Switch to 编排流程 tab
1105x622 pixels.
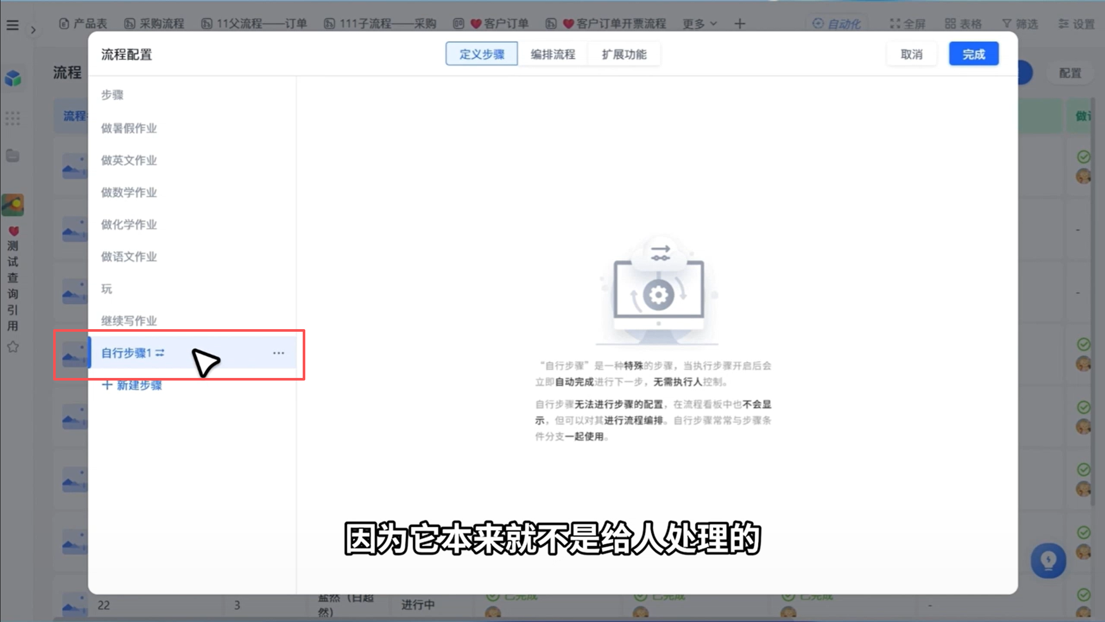(x=553, y=54)
